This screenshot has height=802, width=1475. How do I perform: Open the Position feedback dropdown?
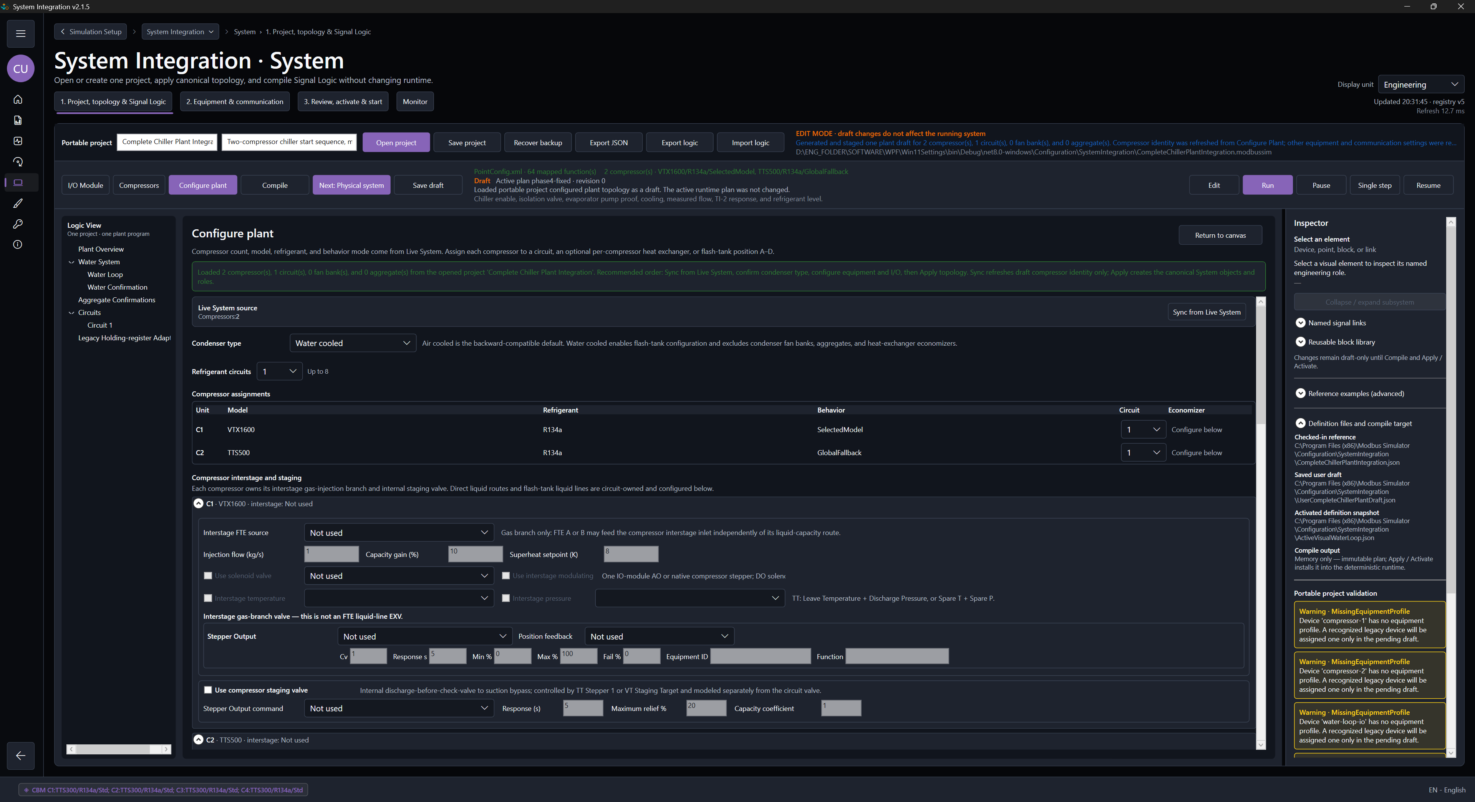pyautogui.click(x=659, y=636)
